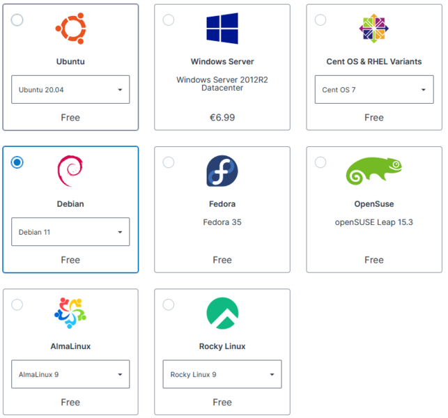Select the Windows Server radio button
The height and width of the screenshot is (418, 448).
pyautogui.click(x=169, y=20)
